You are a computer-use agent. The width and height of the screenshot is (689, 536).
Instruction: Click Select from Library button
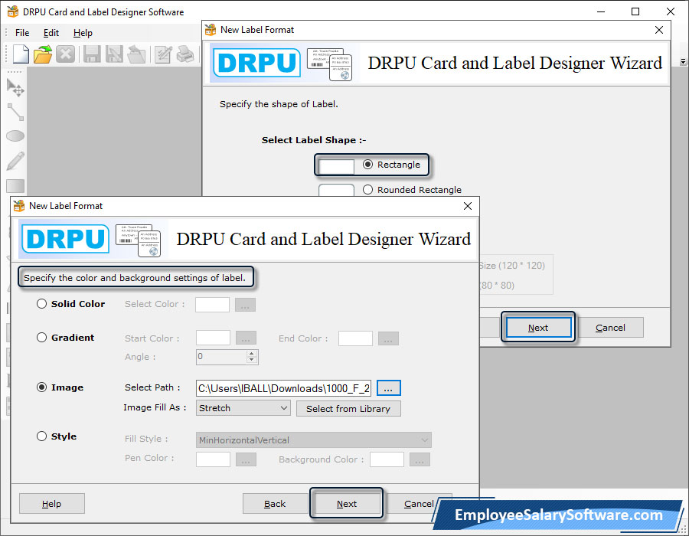[348, 409]
